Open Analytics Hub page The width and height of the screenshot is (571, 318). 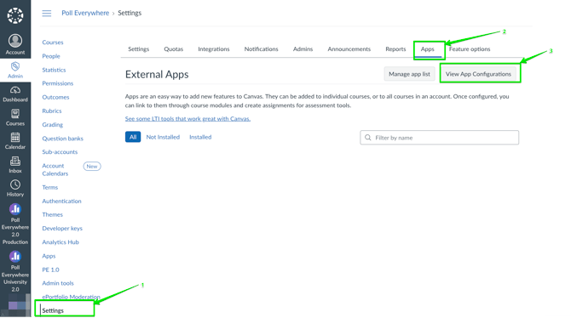pos(61,242)
